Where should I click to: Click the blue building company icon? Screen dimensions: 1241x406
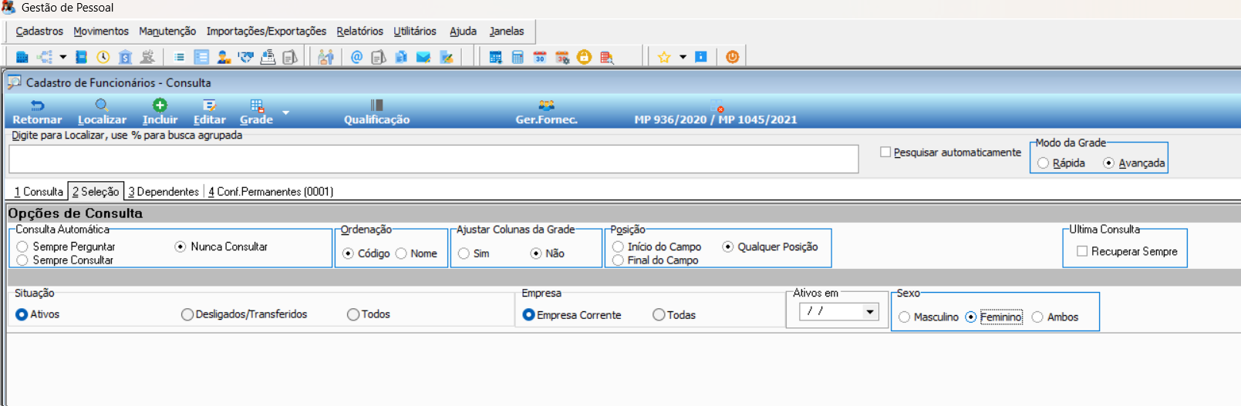tap(22, 57)
